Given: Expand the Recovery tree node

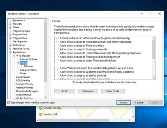Looking at the screenshot, I should 10,24.
